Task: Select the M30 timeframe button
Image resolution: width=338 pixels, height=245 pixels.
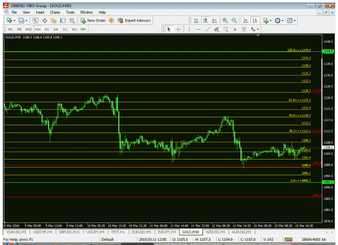Action: [x=38, y=29]
